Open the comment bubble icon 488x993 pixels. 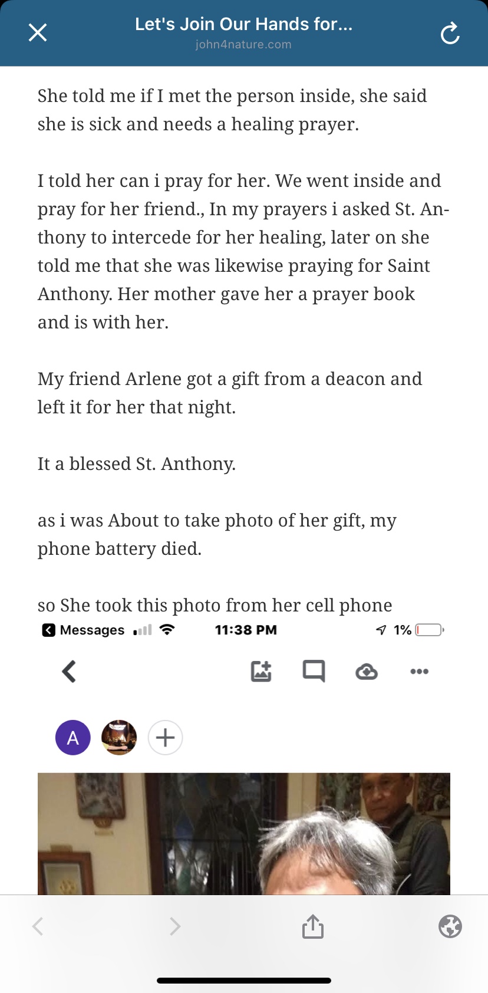point(314,671)
